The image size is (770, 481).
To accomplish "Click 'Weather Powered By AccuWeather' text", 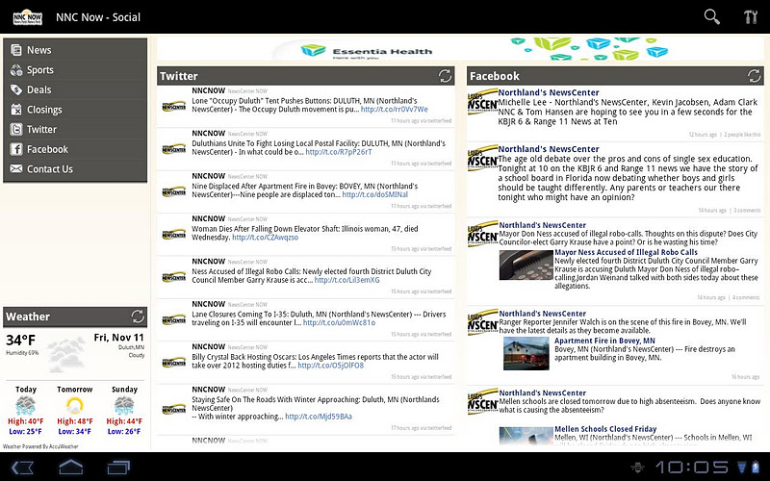I will click(40, 446).
